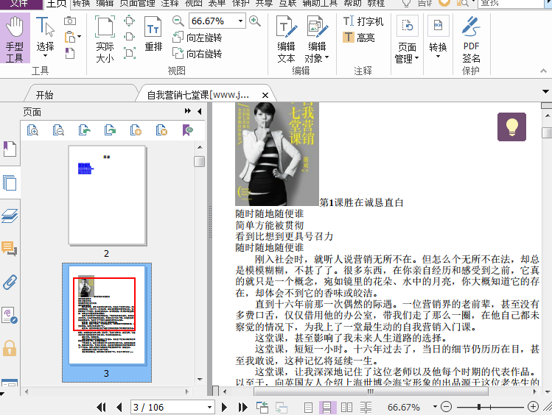The height and width of the screenshot is (415, 552).
Task: Select the Hand tool (手型工具)
Action: point(15,38)
